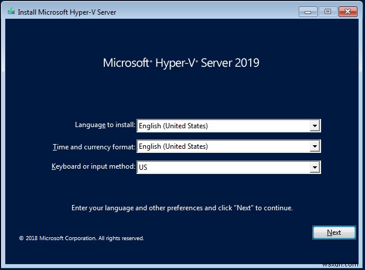Click the "Enter your language" instruction text
Image resolution: width=365 pixels, height=270 pixels.
click(x=182, y=208)
